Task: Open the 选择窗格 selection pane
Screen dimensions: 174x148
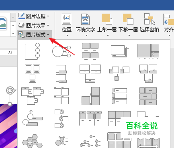Action: click(x=149, y=22)
